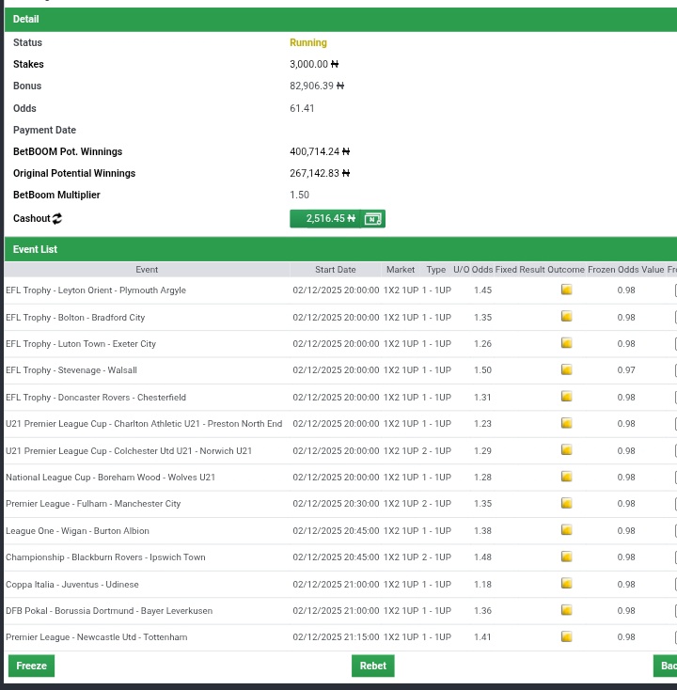677x690 pixels.
Task: Click the yellow outcome icon for Boreham Wood - Wolves U21
Action: click(566, 477)
